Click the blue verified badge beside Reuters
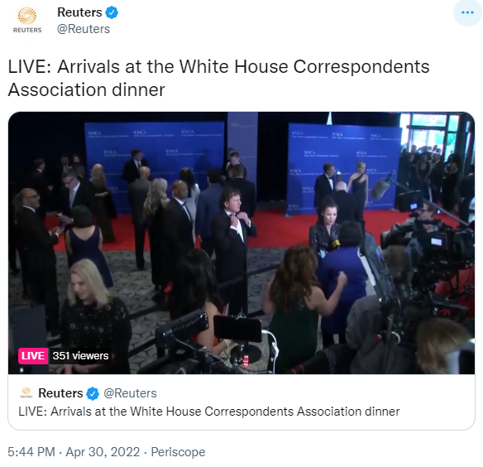Screen dimensions: 483x467 pyautogui.click(x=112, y=12)
